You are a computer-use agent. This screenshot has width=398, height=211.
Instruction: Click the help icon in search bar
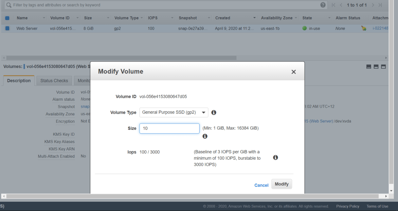click(x=323, y=5)
